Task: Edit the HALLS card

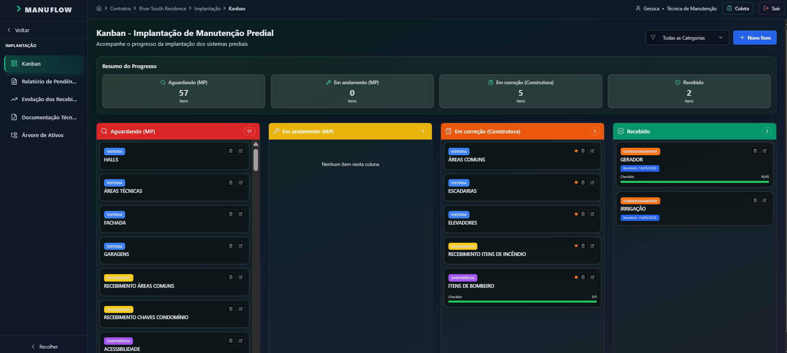Action: 241,151
